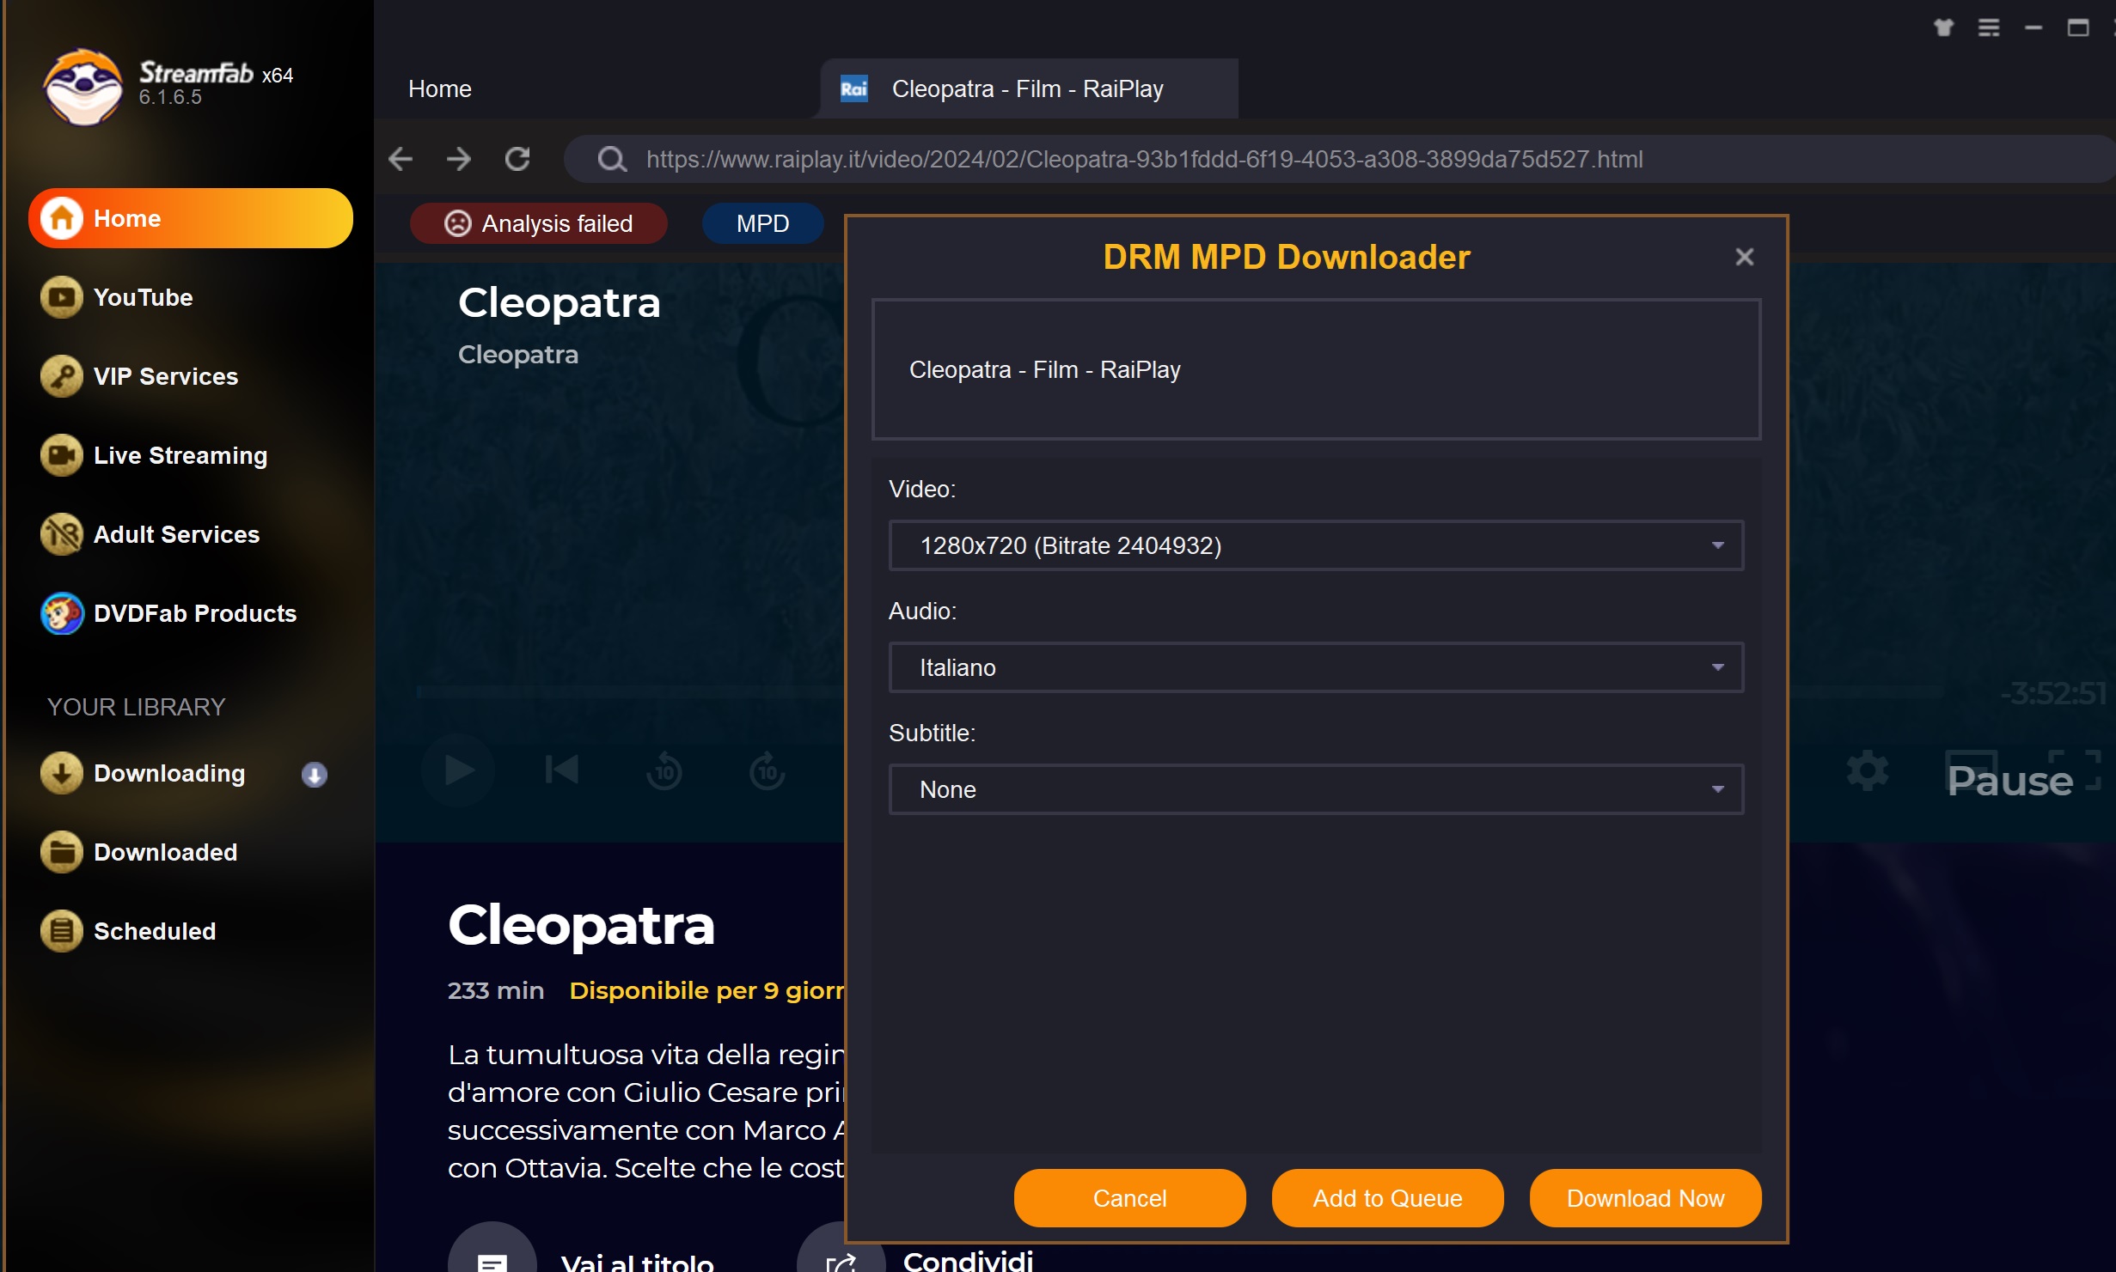Rewind 10 seconds
The height and width of the screenshot is (1272, 2116).
click(664, 770)
